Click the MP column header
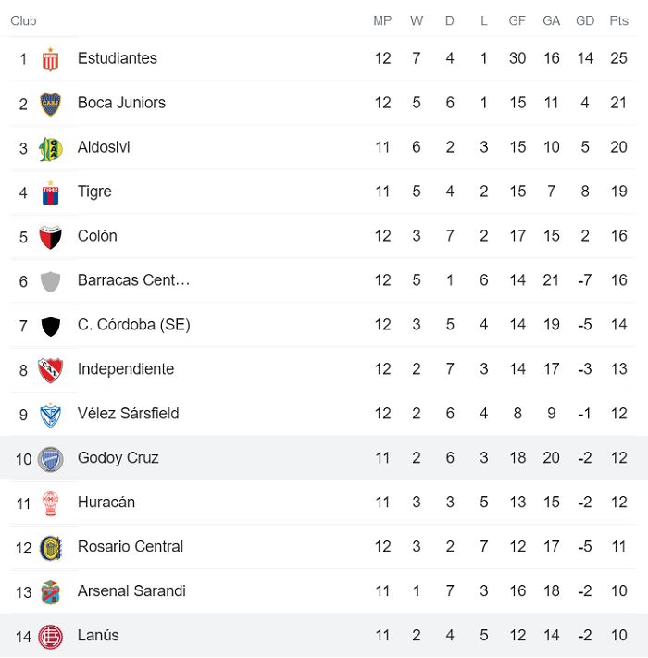 [382, 20]
